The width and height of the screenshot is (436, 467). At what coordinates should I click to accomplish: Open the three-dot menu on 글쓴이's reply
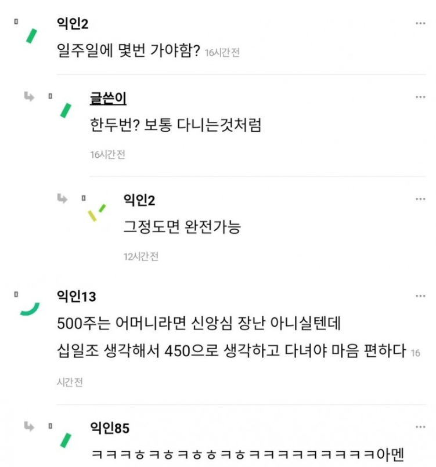click(x=420, y=97)
